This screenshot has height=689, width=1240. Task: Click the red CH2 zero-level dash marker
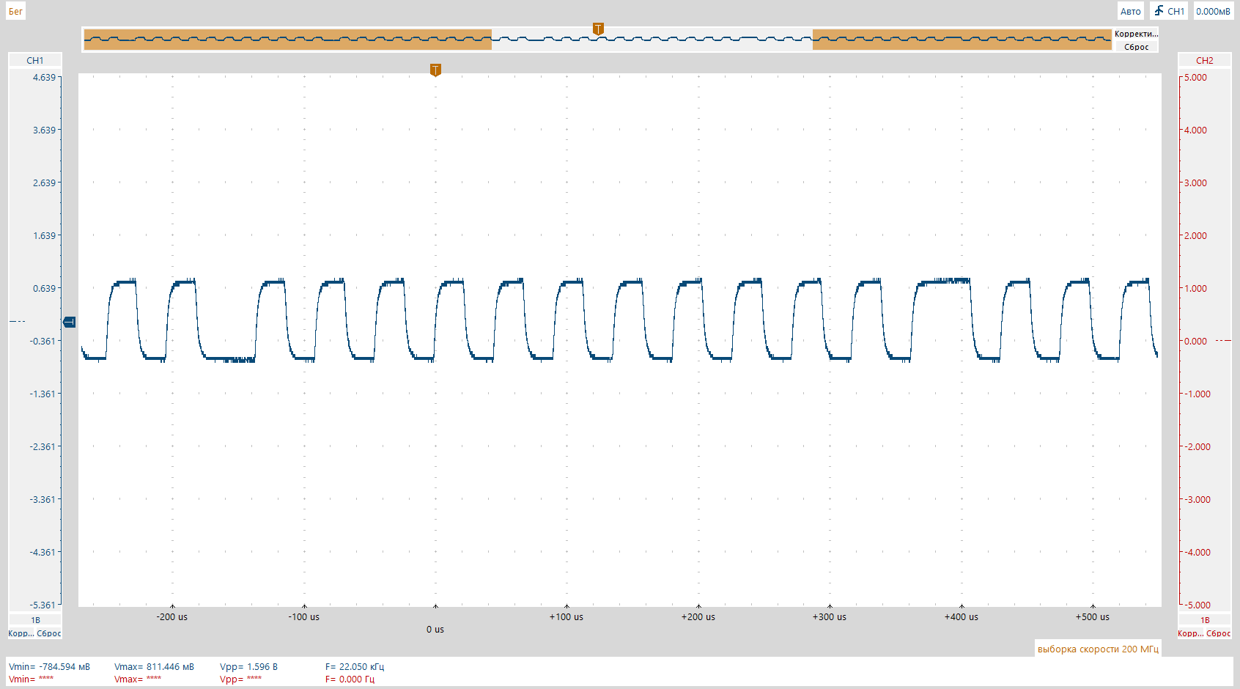click(1223, 340)
